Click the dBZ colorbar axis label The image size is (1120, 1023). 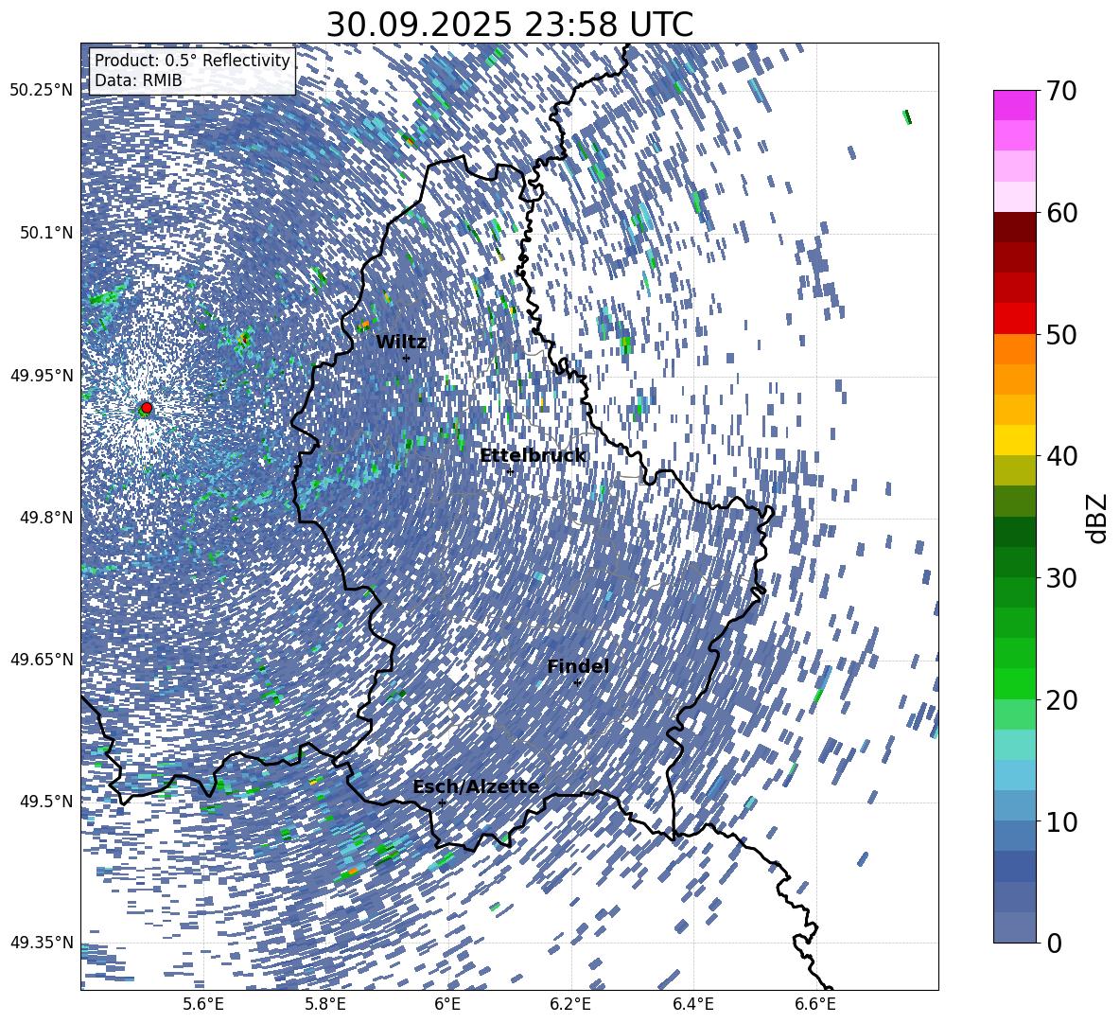[1096, 518]
